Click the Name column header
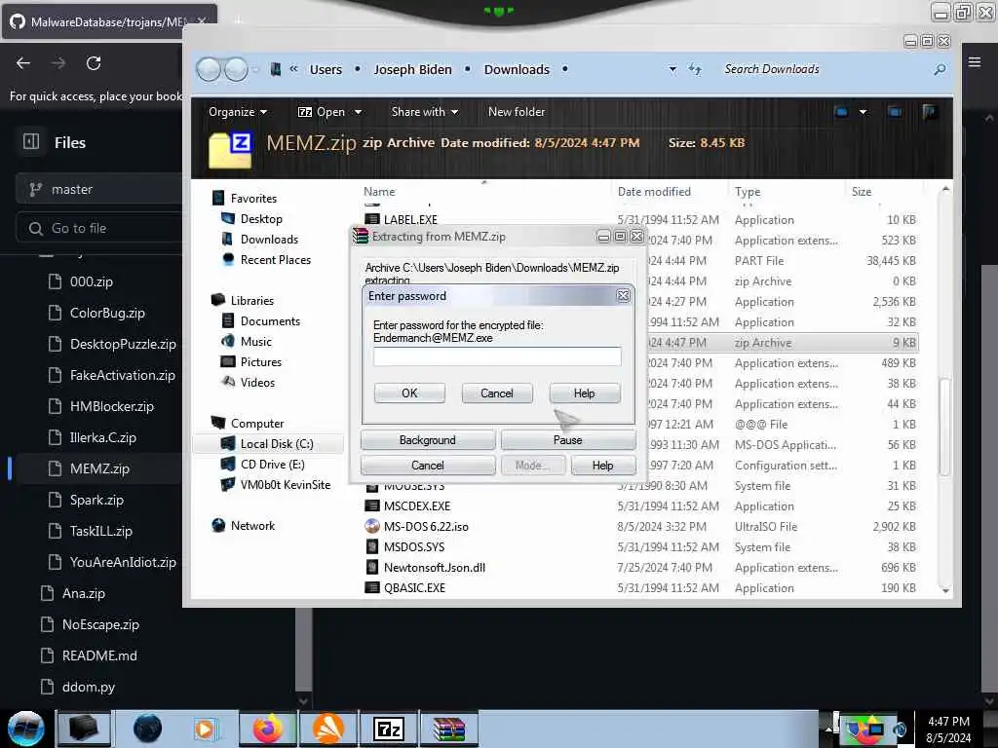998x748 pixels. (379, 192)
